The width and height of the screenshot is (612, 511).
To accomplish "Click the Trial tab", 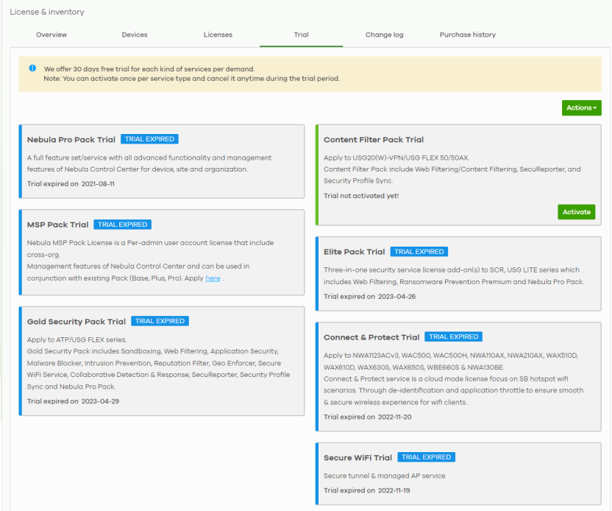I will point(301,35).
